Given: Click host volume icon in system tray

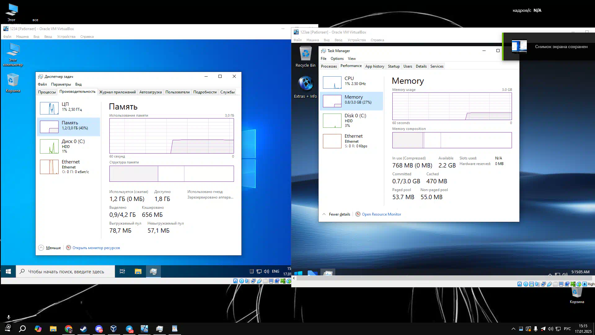Looking at the screenshot, I should [x=550, y=329].
